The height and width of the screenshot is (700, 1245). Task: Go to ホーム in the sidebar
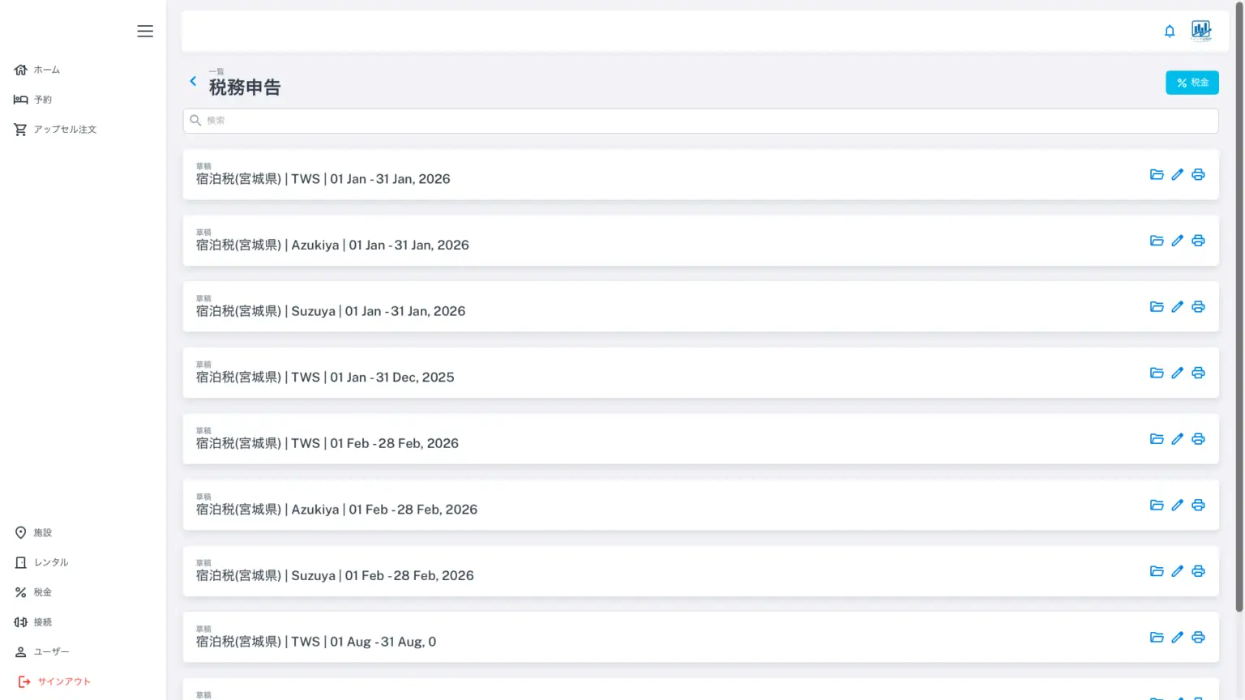46,70
